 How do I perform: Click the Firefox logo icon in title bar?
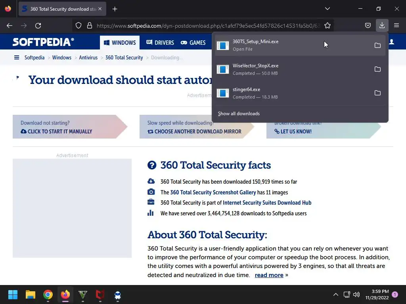pyautogui.click(x=8, y=9)
